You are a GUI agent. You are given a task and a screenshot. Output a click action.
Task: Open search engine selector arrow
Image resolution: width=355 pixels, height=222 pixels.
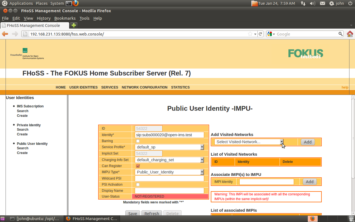(x=274, y=34)
